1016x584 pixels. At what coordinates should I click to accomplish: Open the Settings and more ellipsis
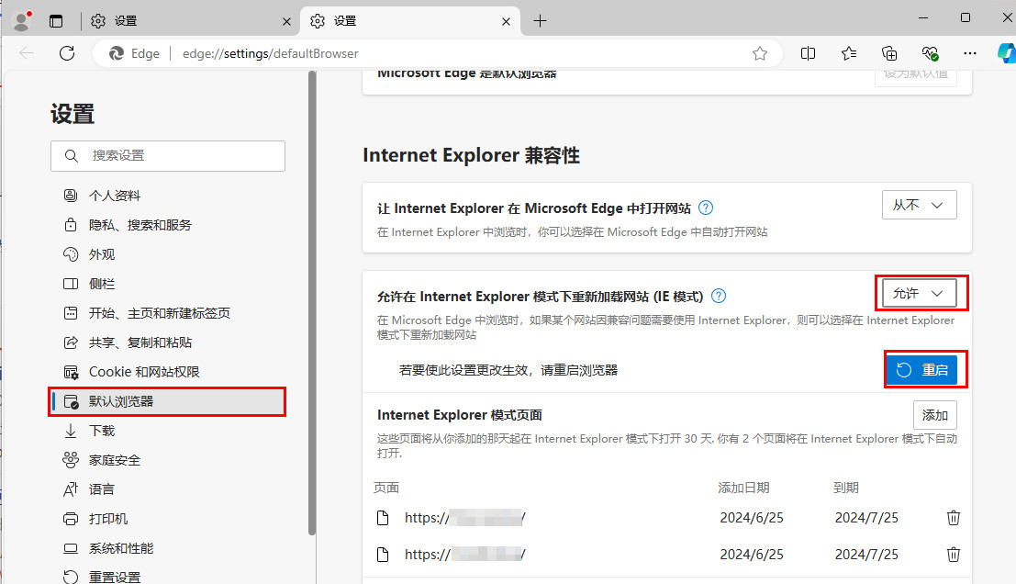(x=970, y=53)
